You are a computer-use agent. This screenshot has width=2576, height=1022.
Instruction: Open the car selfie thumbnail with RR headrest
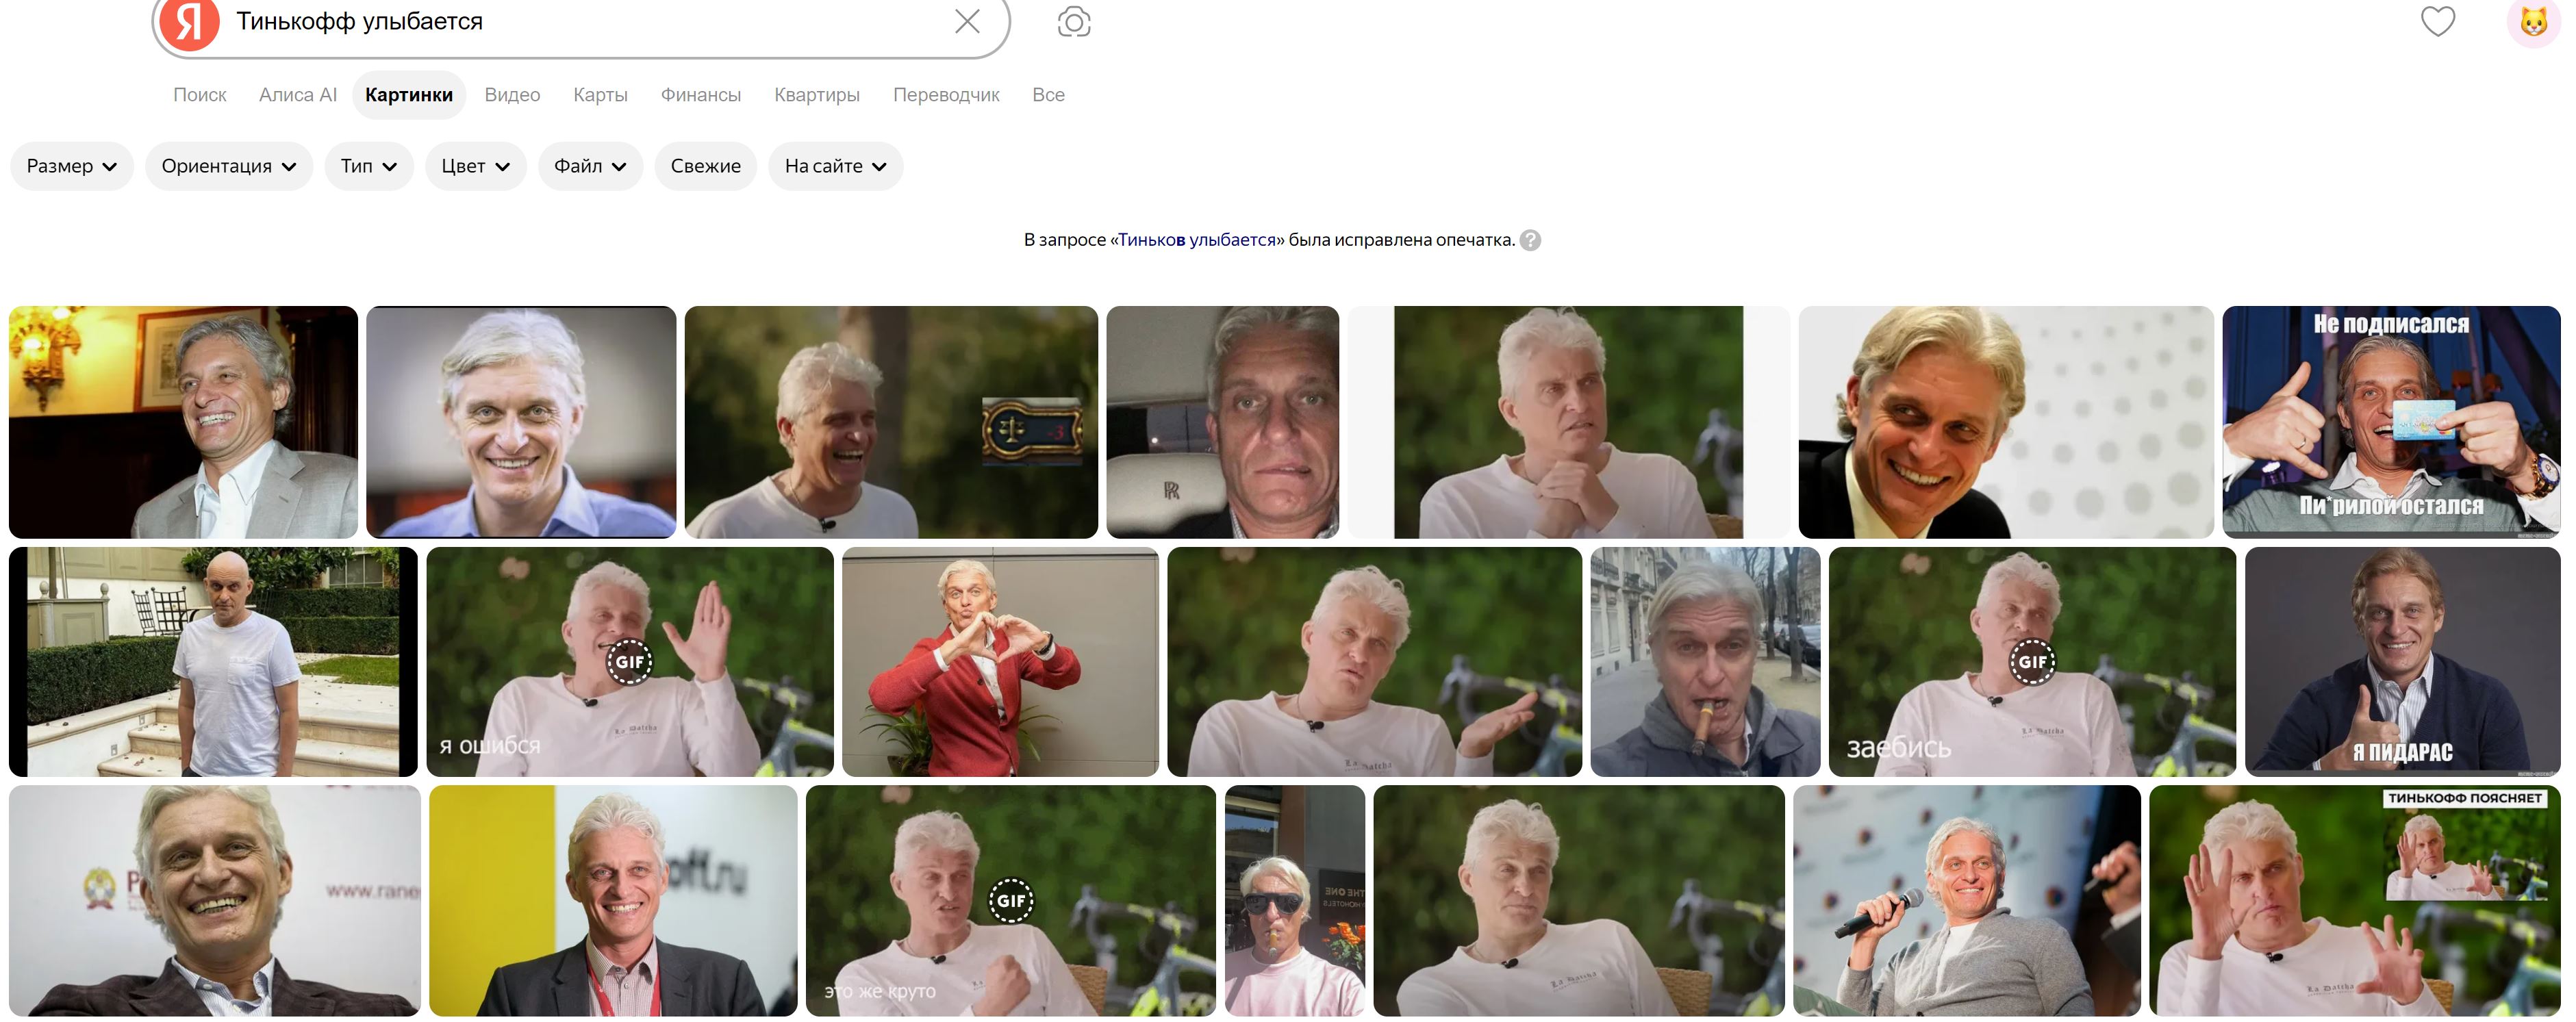coord(1222,422)
